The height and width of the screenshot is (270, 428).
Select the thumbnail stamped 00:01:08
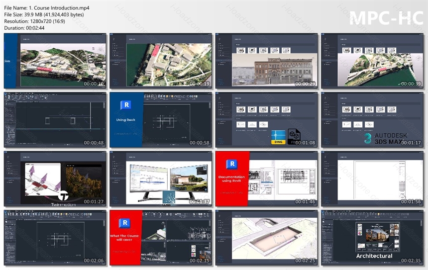(x=267, y=120)
